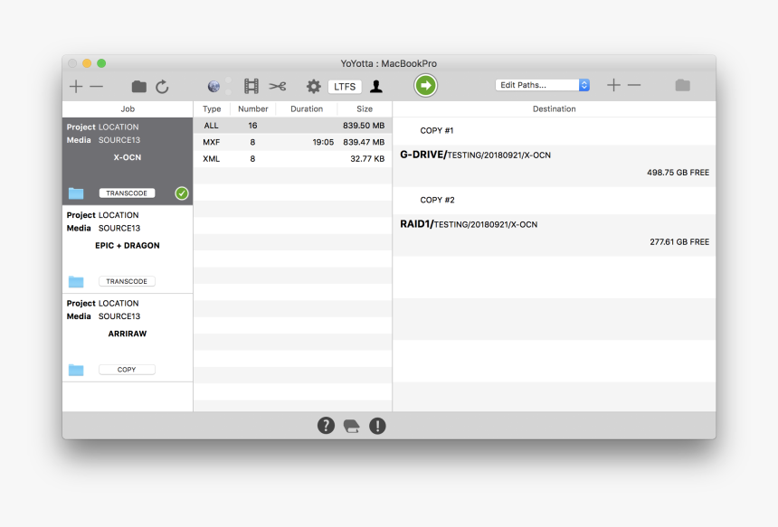Open the user account person icon
The height and width of the screenshot is (527, 778).
click(377, 86)
